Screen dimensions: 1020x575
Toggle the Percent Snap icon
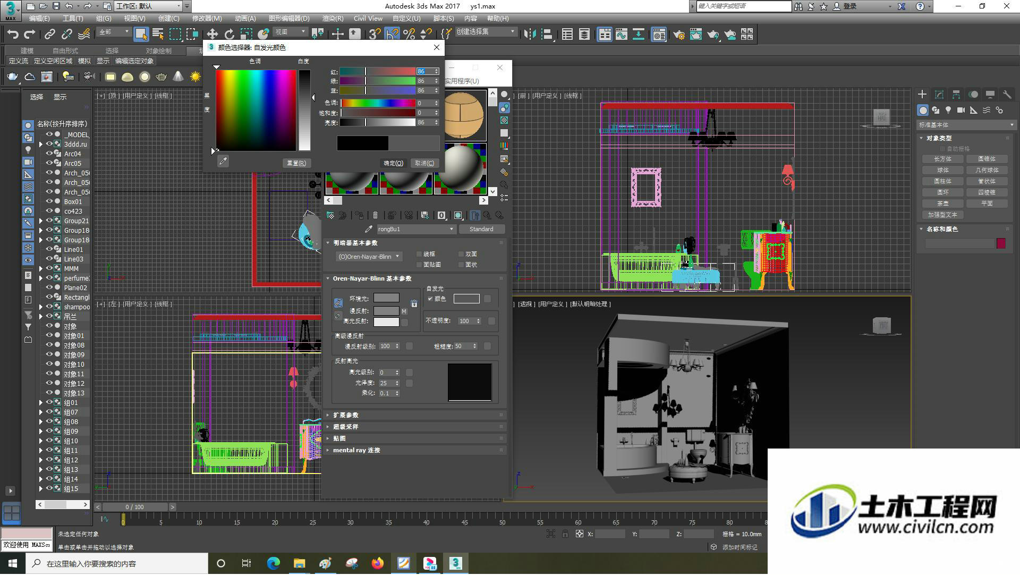pos(409,35)
